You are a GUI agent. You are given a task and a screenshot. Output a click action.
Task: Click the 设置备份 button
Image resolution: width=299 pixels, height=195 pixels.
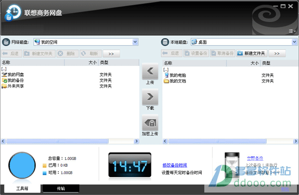tap(196, 53)
